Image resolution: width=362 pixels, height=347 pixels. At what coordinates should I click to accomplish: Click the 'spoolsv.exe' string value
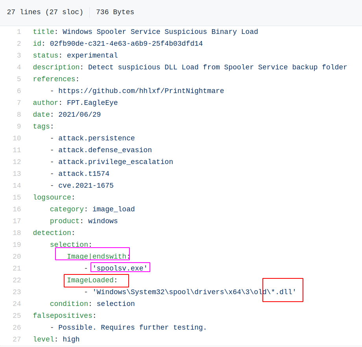coord(120,269)
